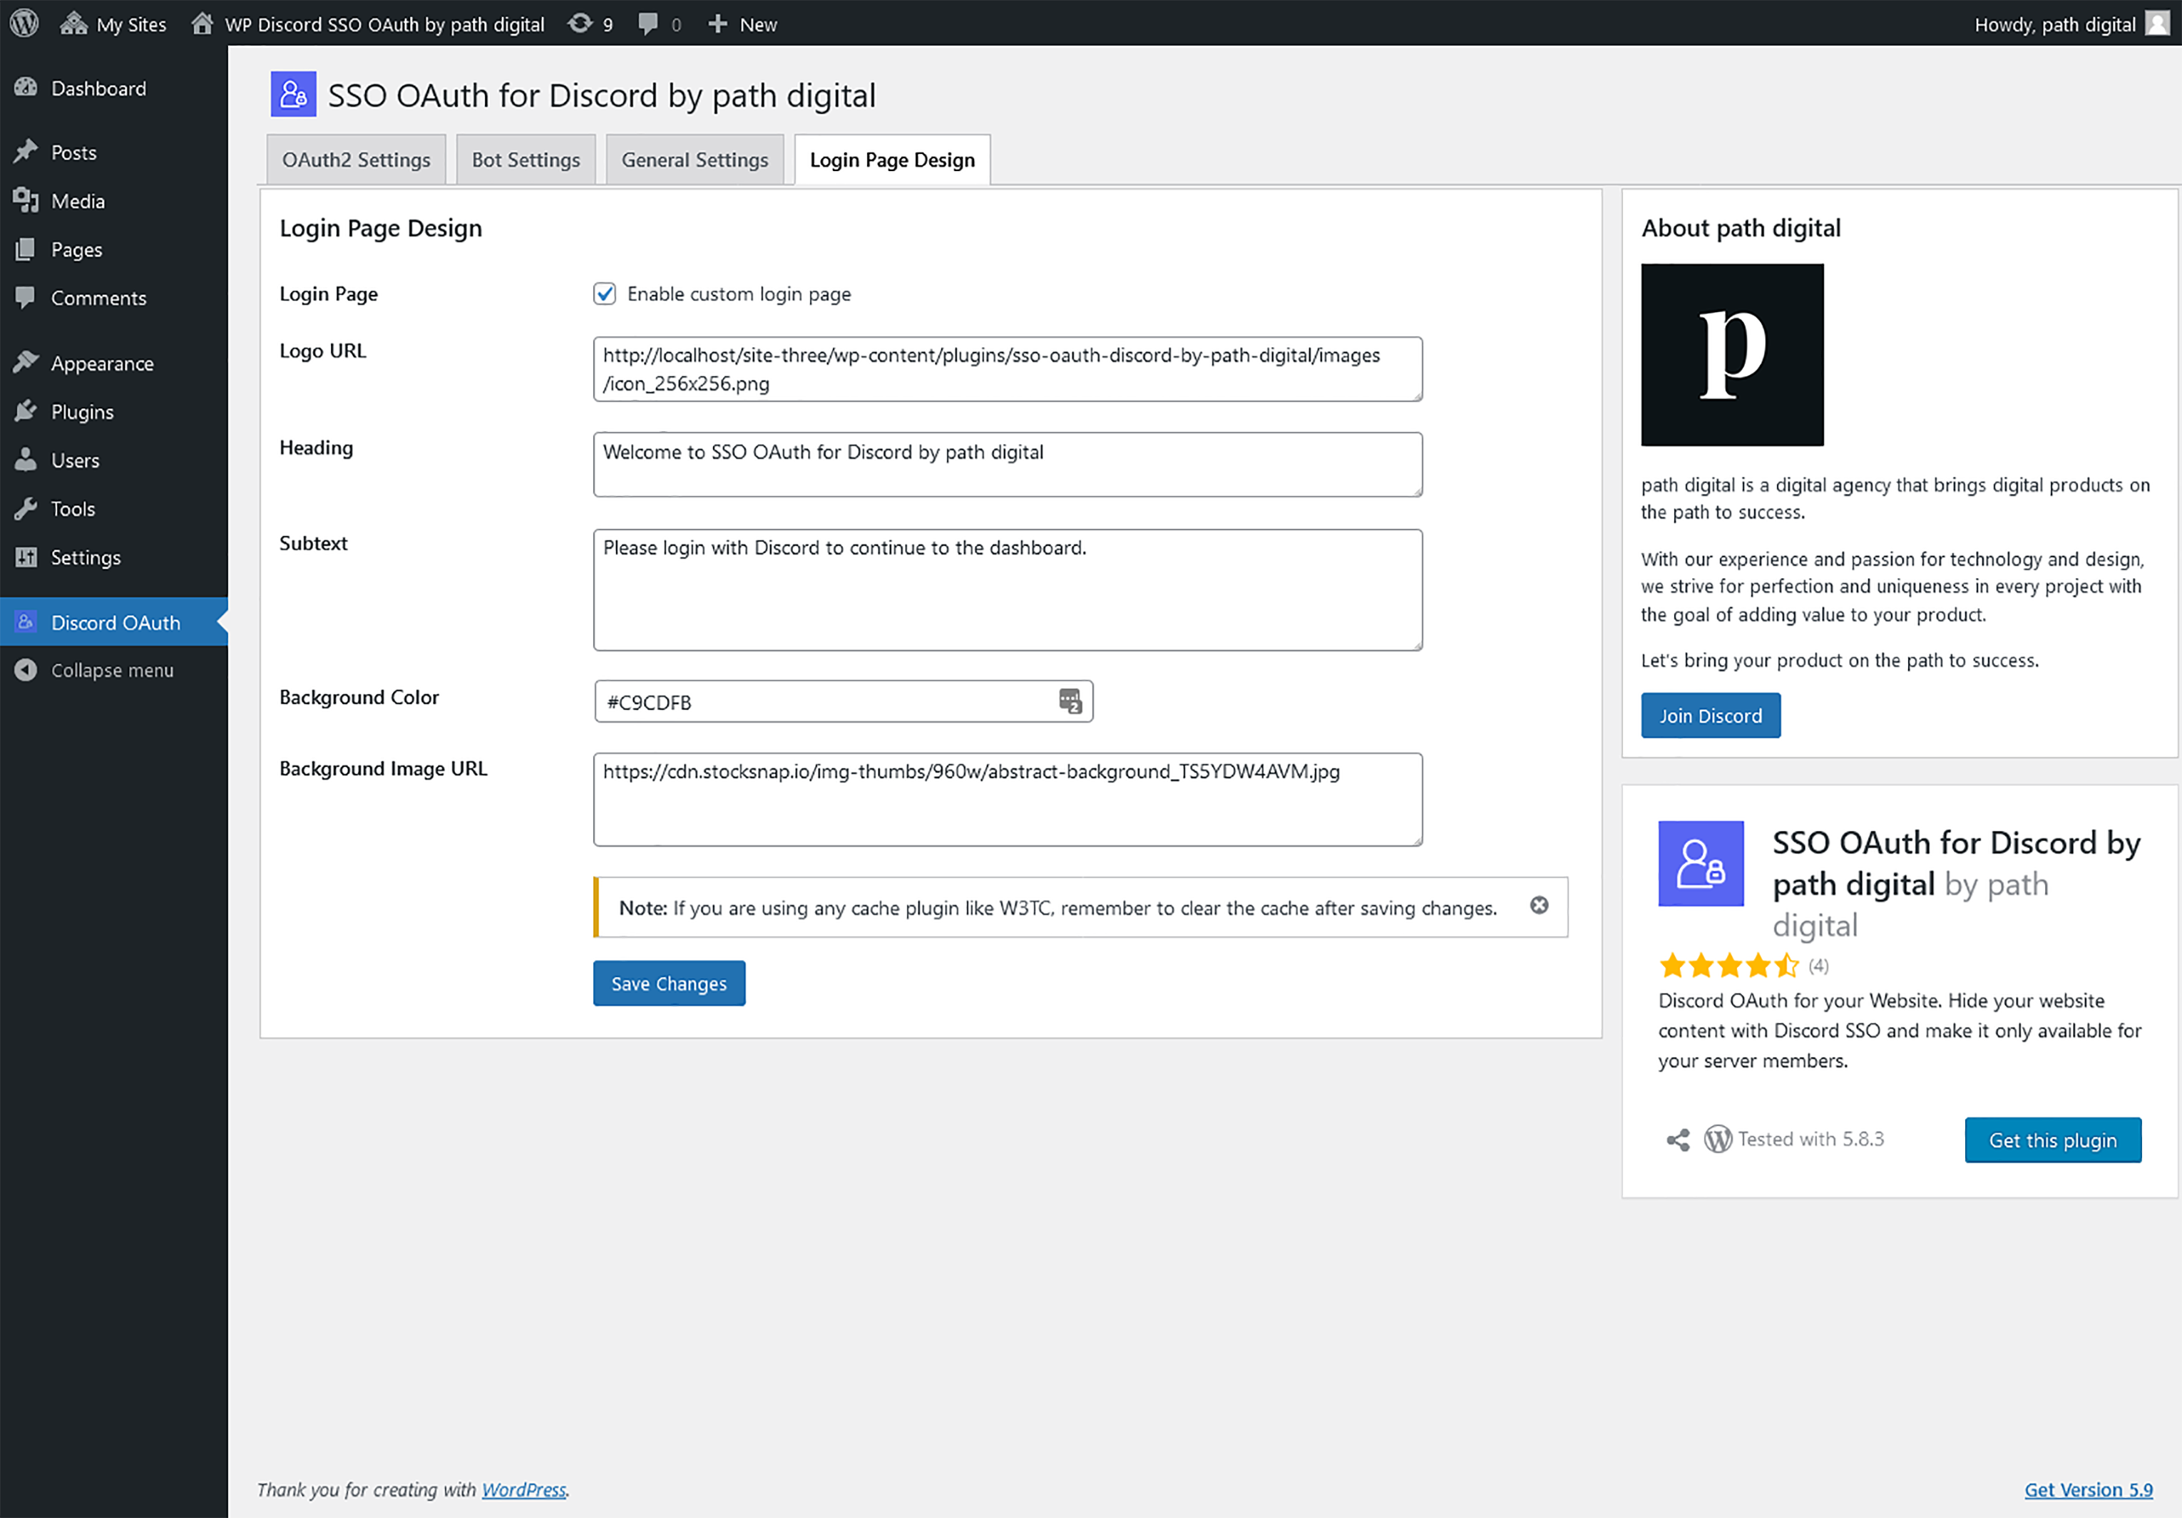Select Discord OAuth sidebar item

114,622
